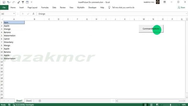The width and height of the screenshot is (188, 106).
Task: Click the Tell me what you want to do box
Action: coord(123,7)
